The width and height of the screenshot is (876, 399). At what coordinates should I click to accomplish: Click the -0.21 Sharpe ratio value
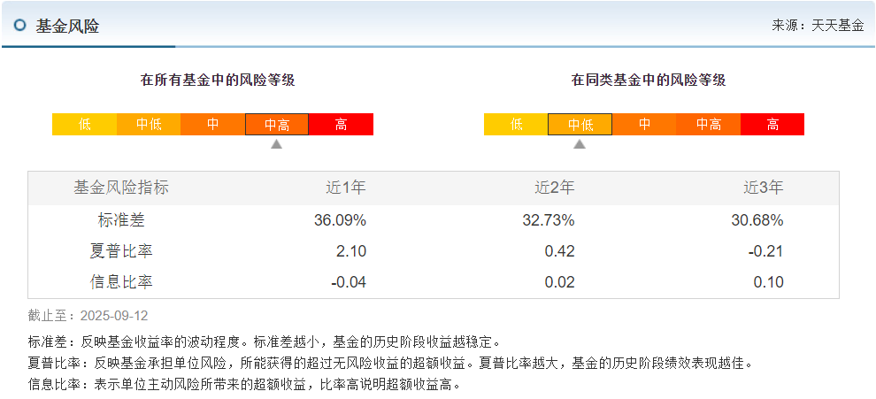766,251
